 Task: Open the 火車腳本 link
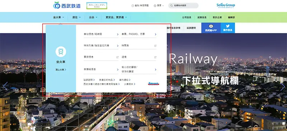pos(130,84)
